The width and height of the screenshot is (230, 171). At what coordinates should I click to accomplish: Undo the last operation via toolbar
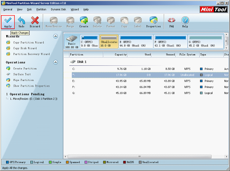point(21,22)
